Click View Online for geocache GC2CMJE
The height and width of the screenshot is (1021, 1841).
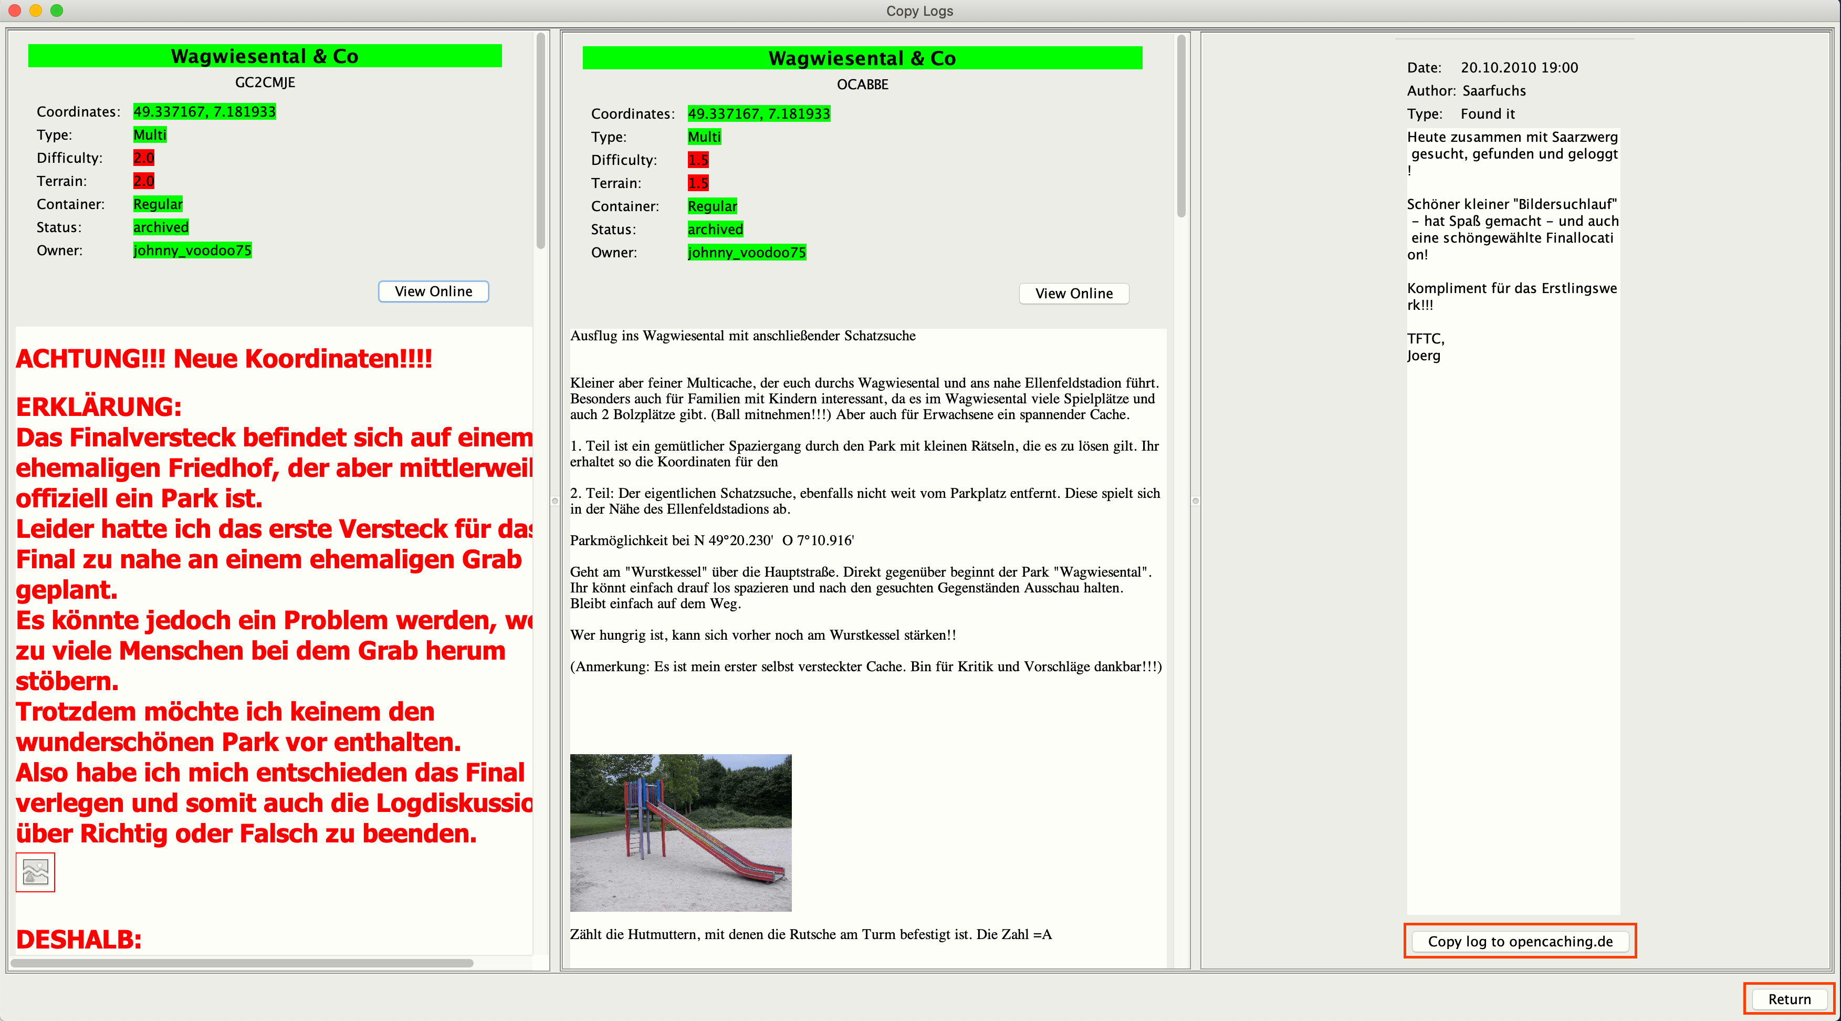[433, 291]
